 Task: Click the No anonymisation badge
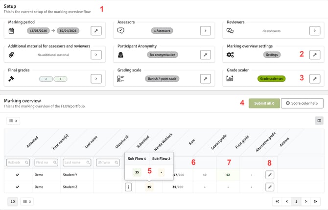[163, 55]
